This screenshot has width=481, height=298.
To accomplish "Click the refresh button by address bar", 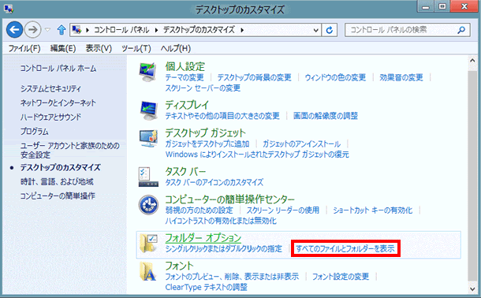I will tap(330, 30).
